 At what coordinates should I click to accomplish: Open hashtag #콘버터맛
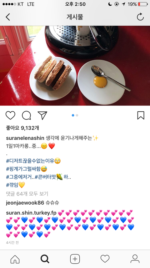pyautogui.click(x=45, y=177)
